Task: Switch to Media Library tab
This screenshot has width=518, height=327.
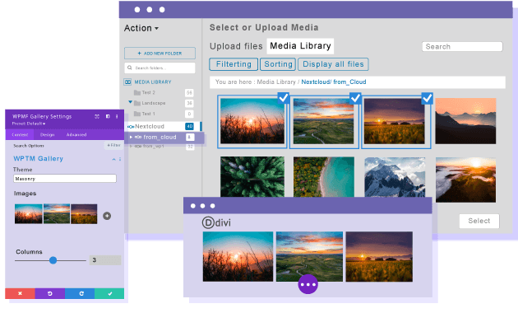Action: (x=300, y=46)
